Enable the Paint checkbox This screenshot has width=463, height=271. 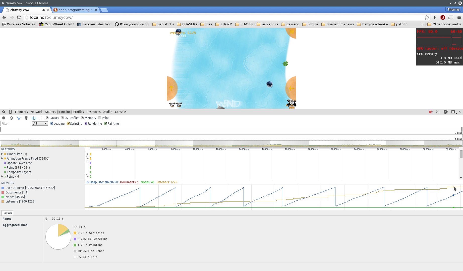[100, 118]
